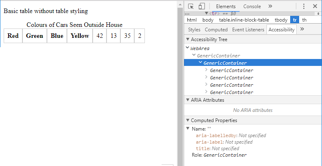The height and width of the screenshot is (166, 322).
Task: Open the DevTools three-dot menu
Action: (x=304, y=7)
